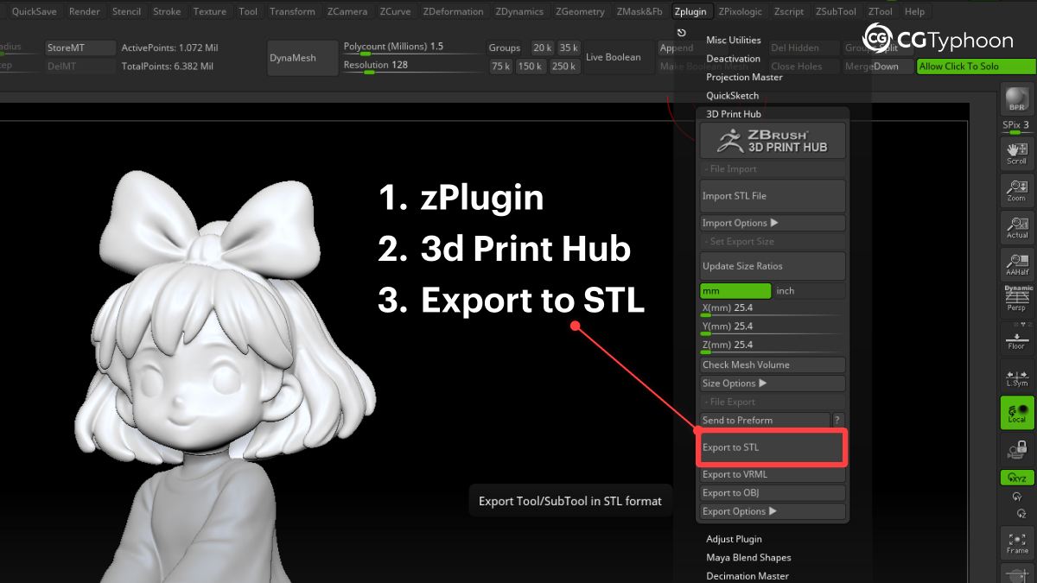The image size is (1037, 583).
Task: Adjust the Z(mm) 25.4 size slider
Action: pyautogui.click(x=773, y=345)
